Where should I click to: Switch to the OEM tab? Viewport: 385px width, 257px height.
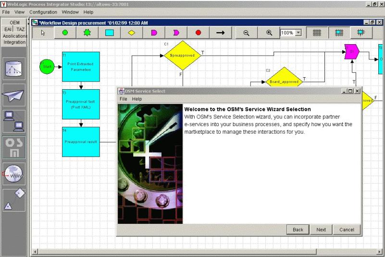click(14, 23)
